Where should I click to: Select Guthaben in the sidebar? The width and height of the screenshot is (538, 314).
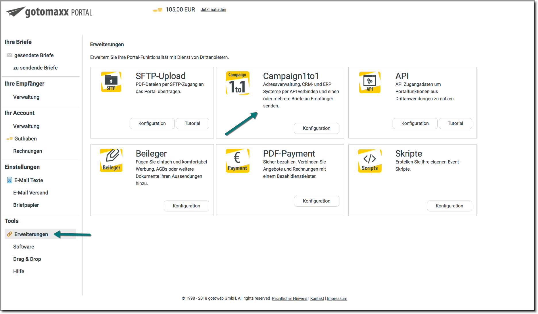click(x=26, y=139)
